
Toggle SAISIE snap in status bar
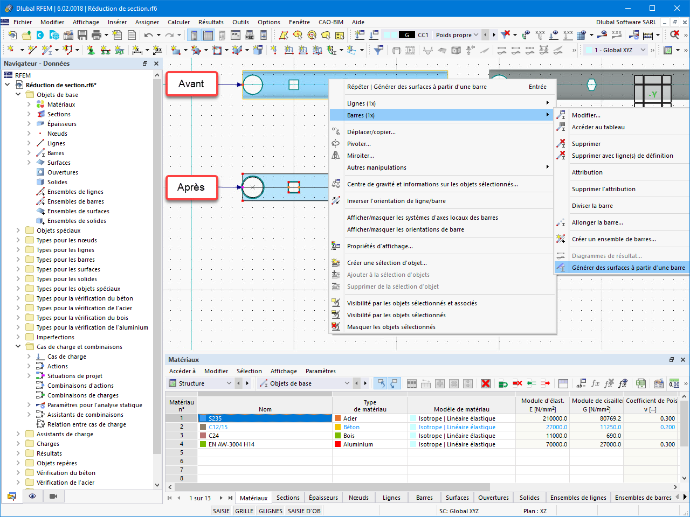tap(222, 511)
